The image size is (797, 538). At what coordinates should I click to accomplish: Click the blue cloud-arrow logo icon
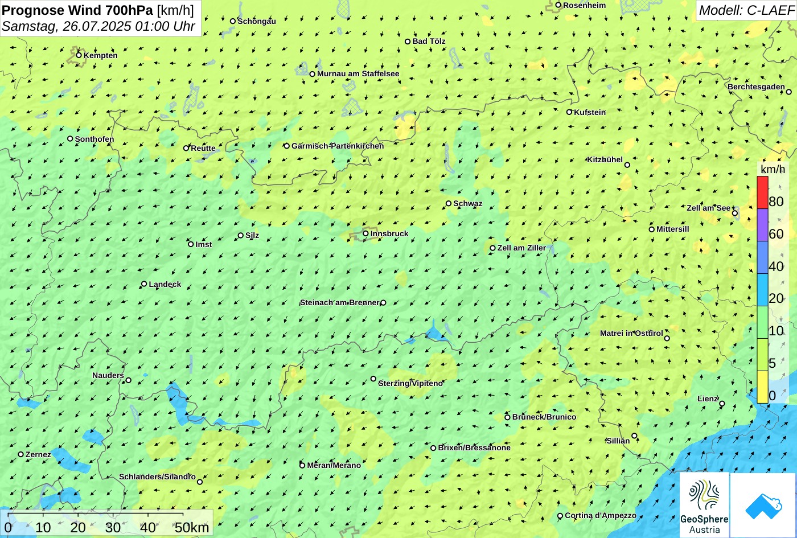point(763,506)
